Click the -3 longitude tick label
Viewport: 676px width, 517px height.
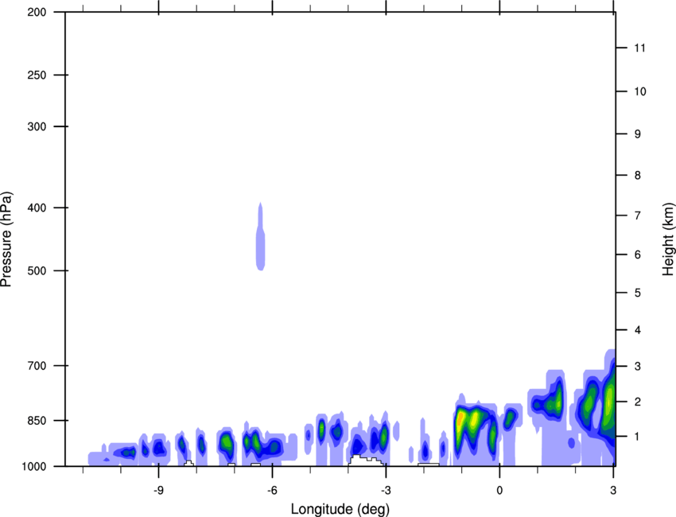(x=386, y=491)
